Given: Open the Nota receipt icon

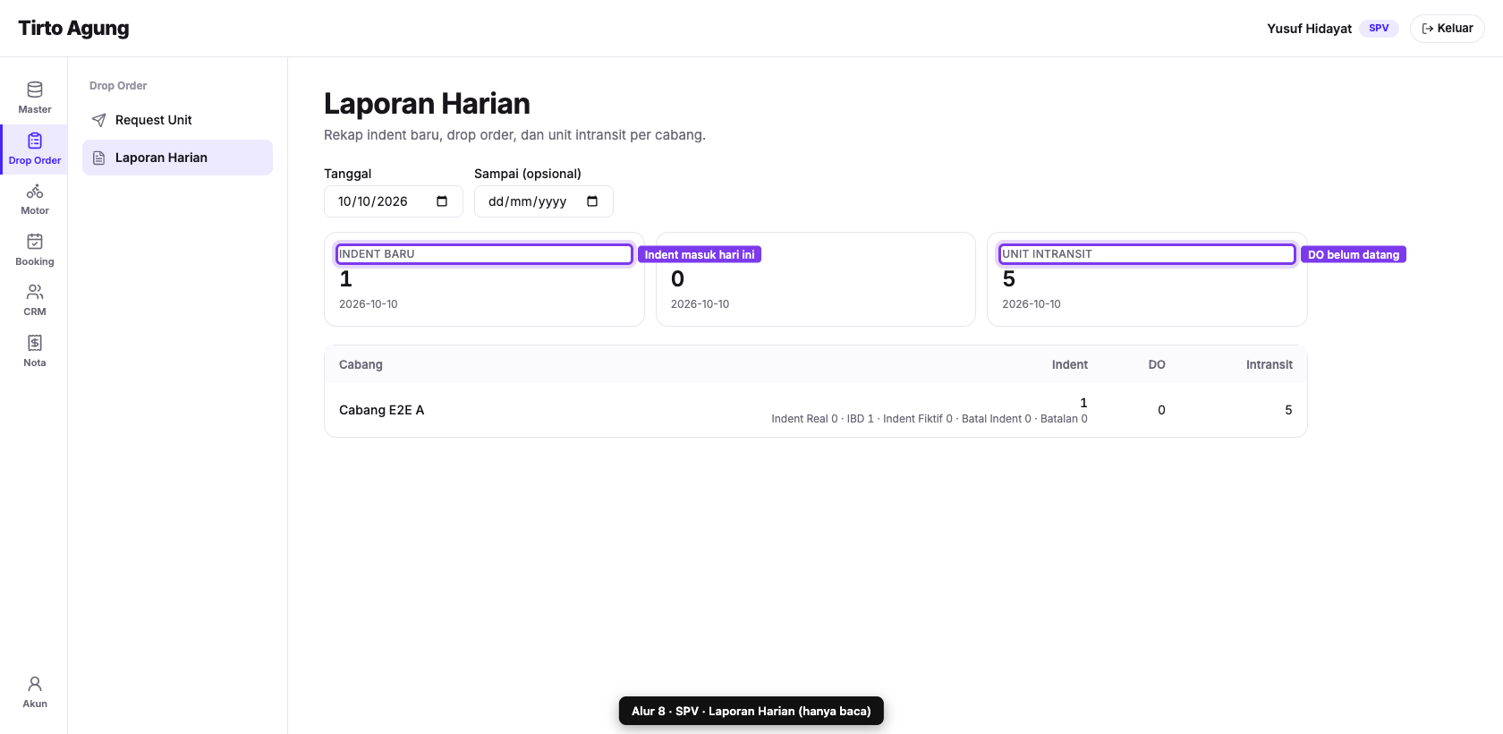Looking at the screenshot, I should click(35, 343).
